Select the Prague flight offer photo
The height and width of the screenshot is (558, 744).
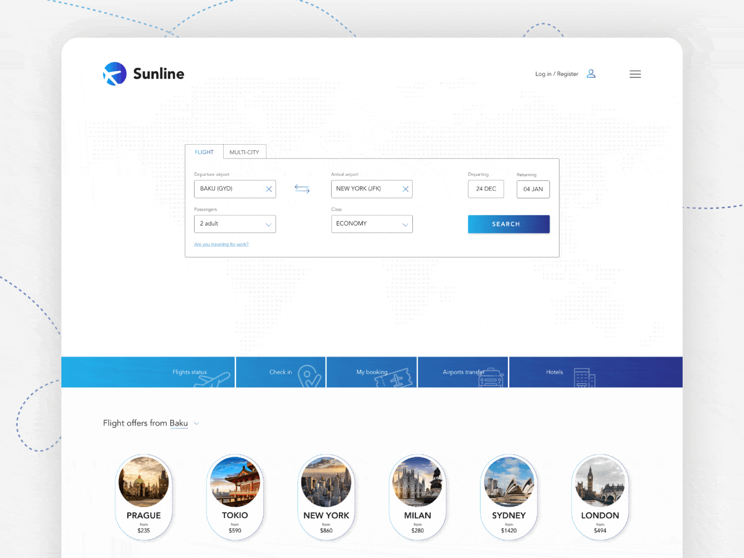(144, 482)
